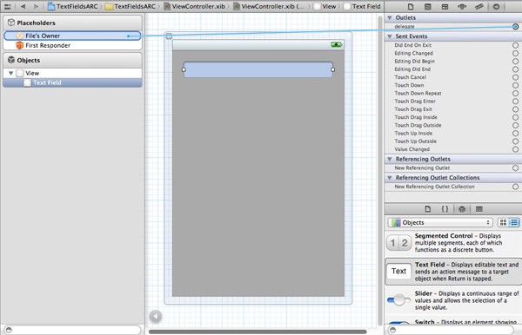
Task: Select the Switch library item
Action: [x=453, y=322]
